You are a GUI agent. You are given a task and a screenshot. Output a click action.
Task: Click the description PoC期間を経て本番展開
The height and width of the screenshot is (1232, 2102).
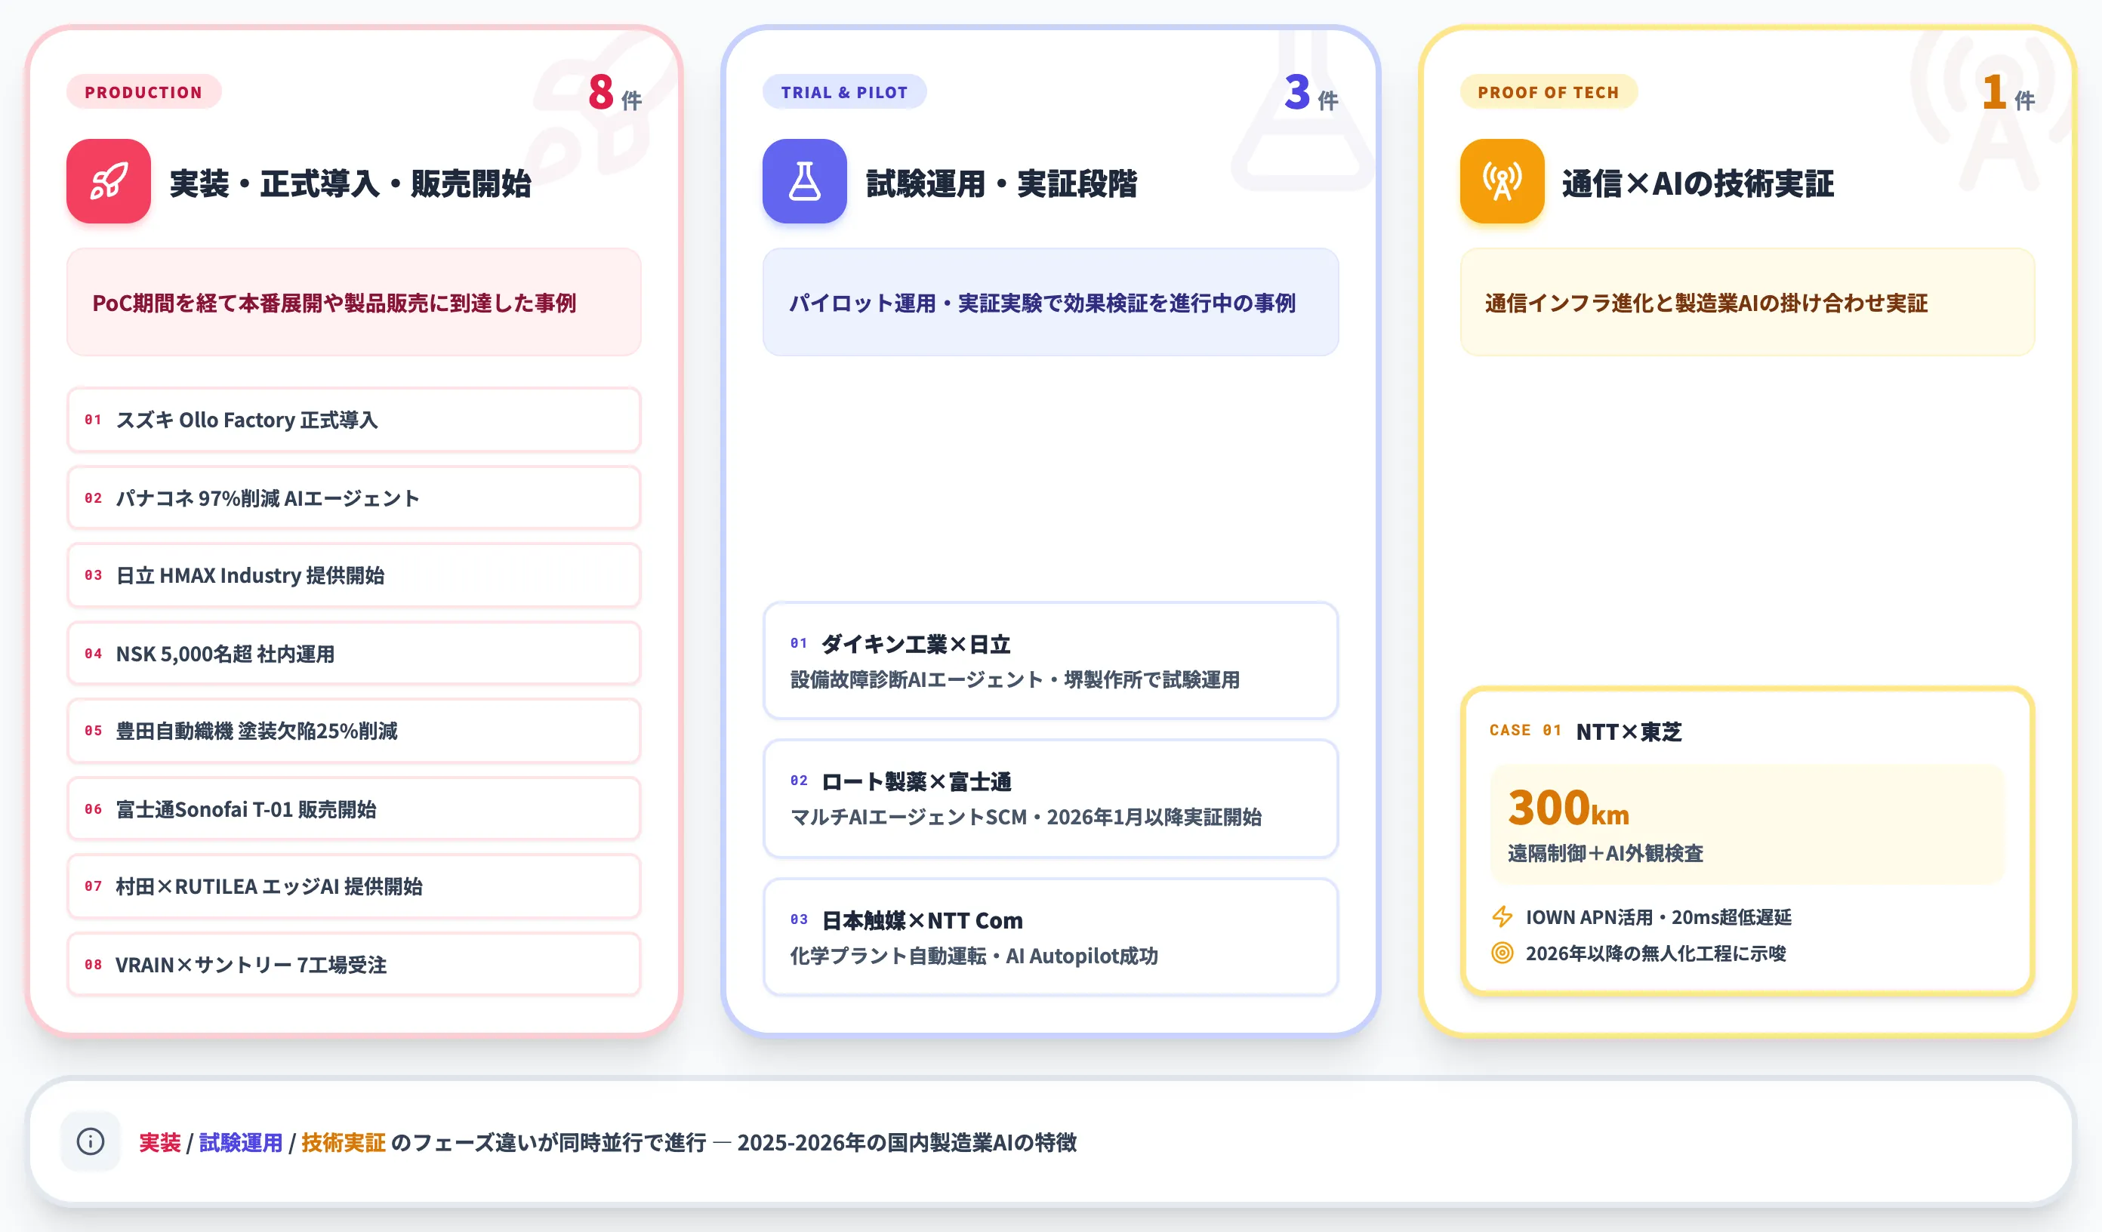tap(334, 303)
